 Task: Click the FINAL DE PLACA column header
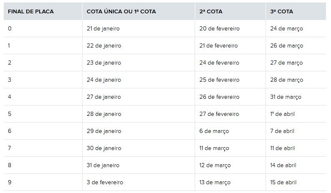point(31,12)
